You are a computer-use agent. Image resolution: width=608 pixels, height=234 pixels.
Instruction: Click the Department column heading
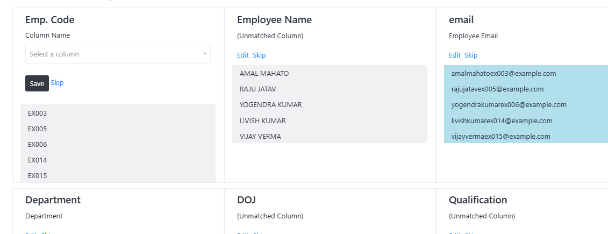pyautogui.click(x=53, y=200)
